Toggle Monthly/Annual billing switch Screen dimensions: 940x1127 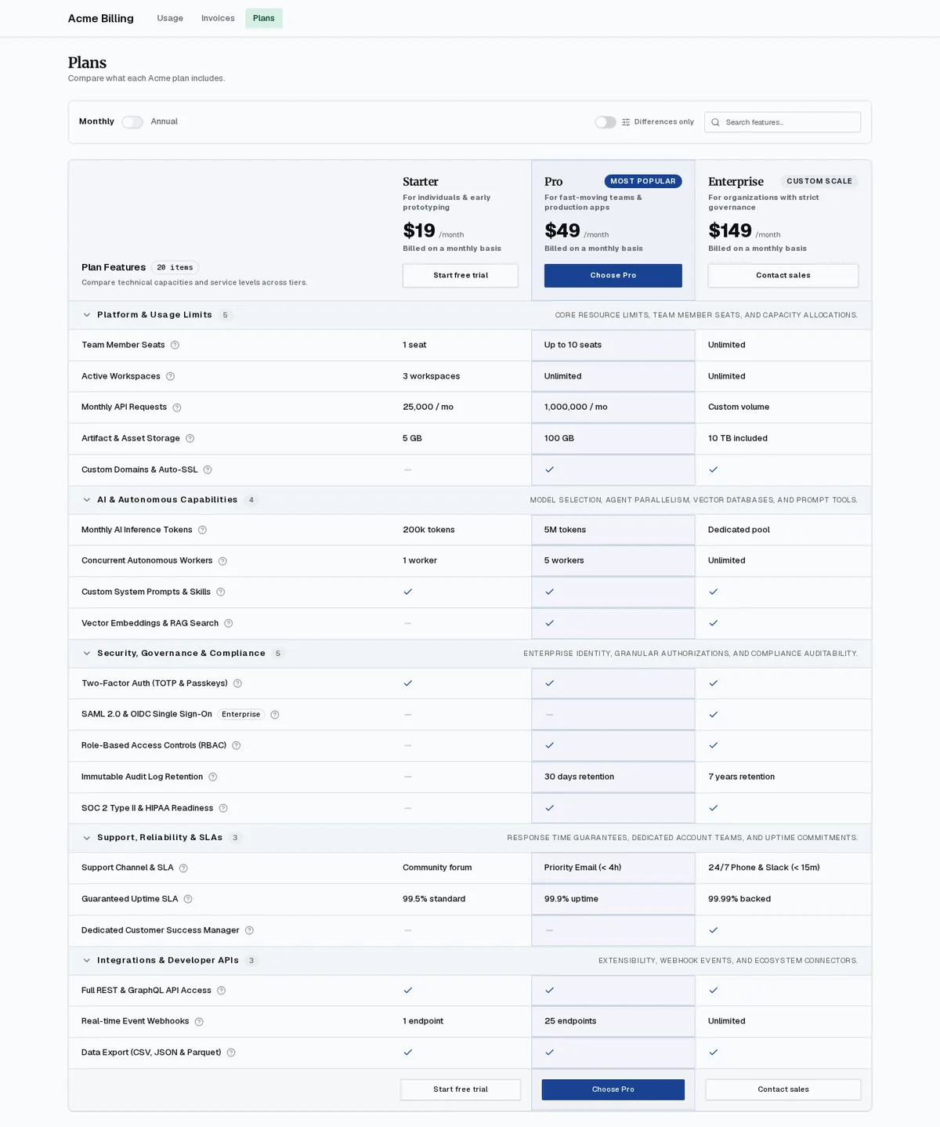point(132,122)
